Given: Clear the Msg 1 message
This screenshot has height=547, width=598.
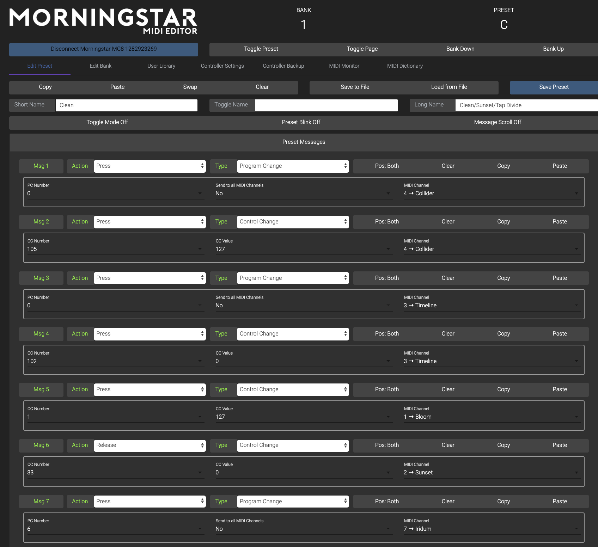Looking at the screenshot, I should 448,166.
